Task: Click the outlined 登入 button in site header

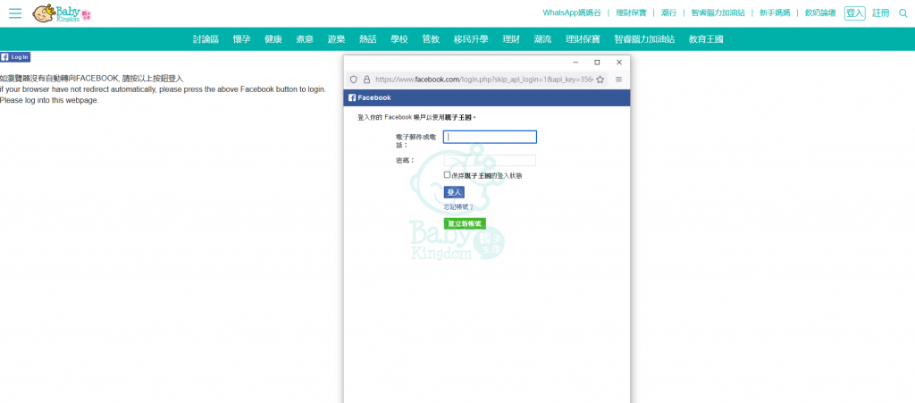Action: click(x=855, y=13)
